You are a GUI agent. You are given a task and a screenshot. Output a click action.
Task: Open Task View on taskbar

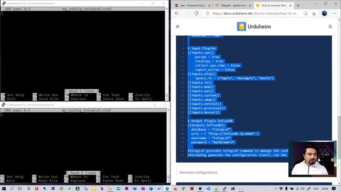(20, 189)
